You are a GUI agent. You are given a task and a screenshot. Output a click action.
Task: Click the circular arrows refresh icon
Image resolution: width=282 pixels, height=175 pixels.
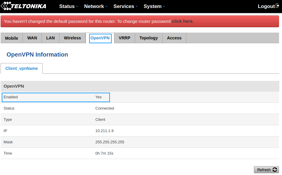[275, 170]
